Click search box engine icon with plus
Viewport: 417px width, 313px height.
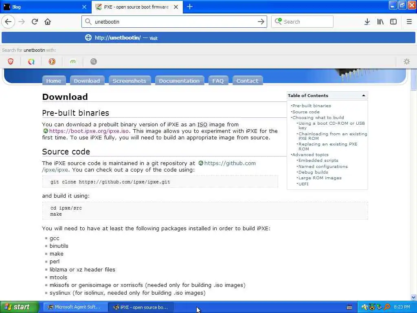click(278, 21)
